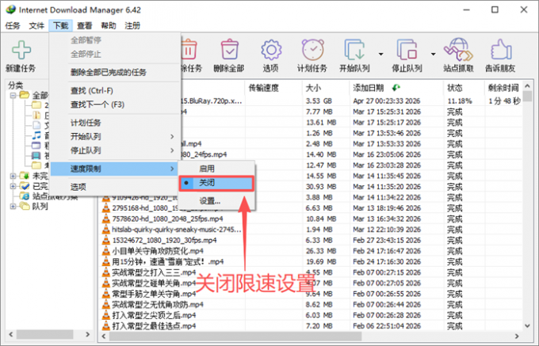Click the finished (已完) folder icon with checkmark

(24, 186)
